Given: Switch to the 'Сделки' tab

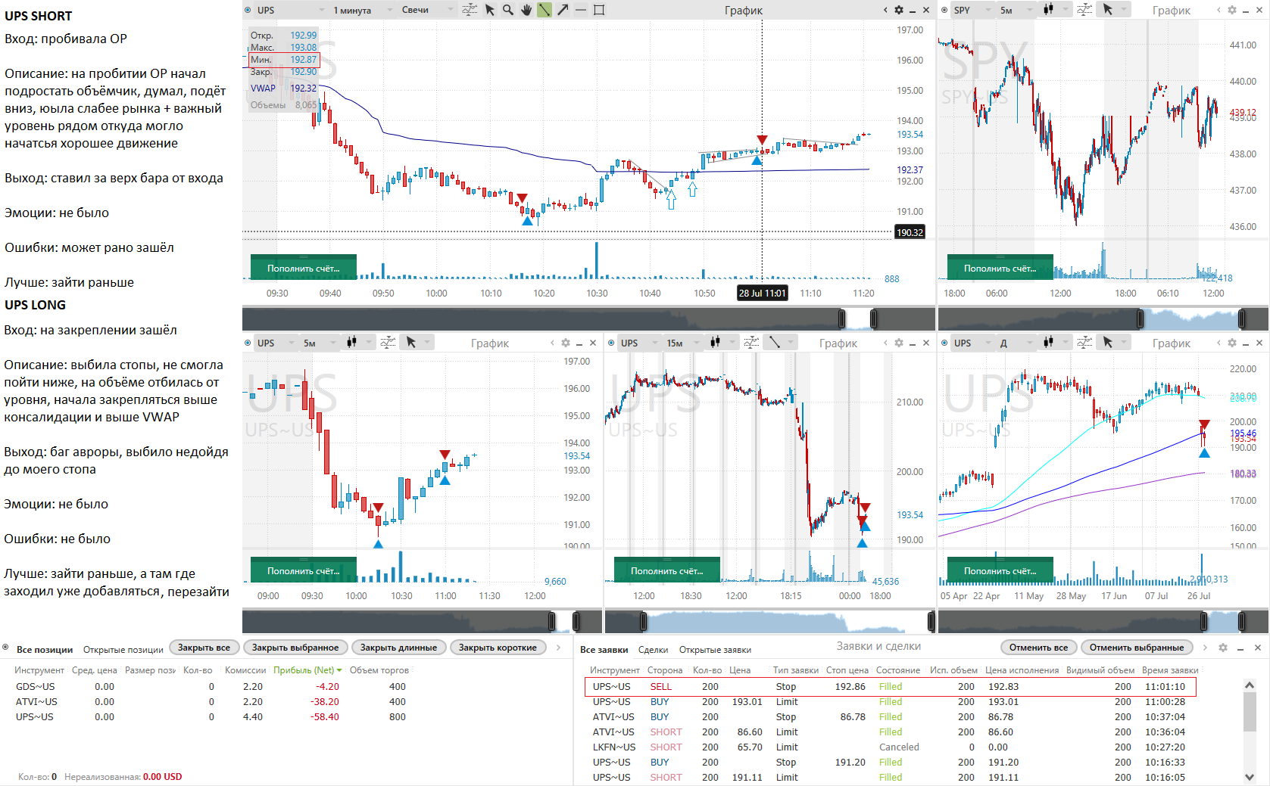Looking at the screenshot, I should pyautogui.click(x=653, y=650).
